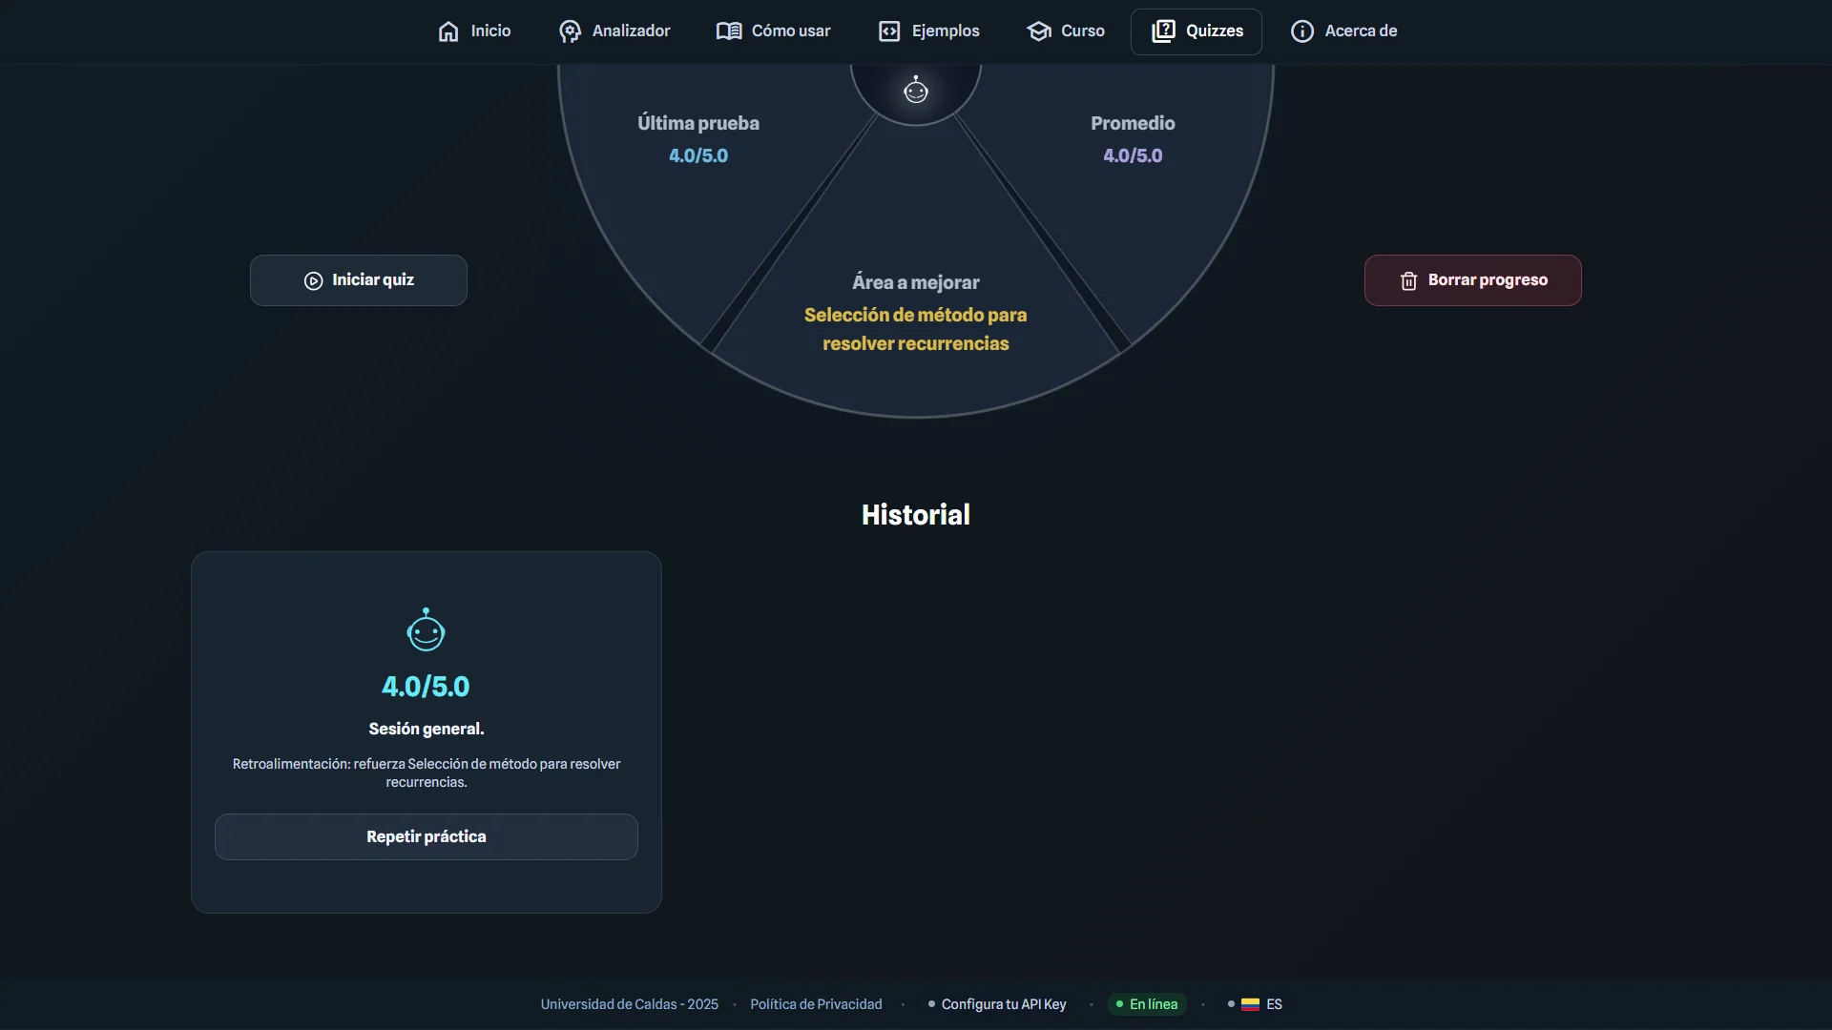Click the Colombian flag language icon
This screenshot has height=1030, width=1832.
pos(1250,1004)
